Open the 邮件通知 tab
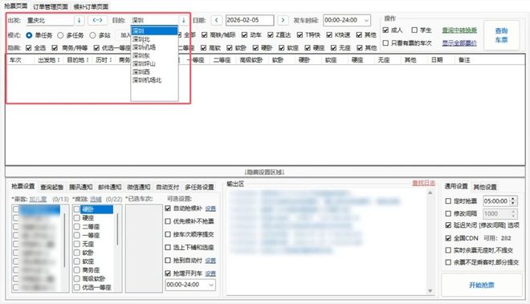The width and height of the screenshot is (530, 304). click(109, 187)
